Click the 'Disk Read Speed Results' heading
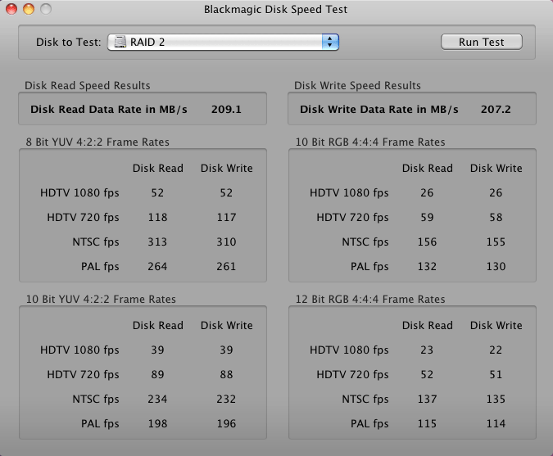 [88, 86]
